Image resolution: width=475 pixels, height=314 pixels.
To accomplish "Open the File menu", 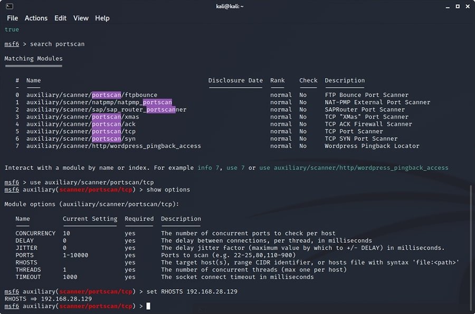I will tap(12, 18).
